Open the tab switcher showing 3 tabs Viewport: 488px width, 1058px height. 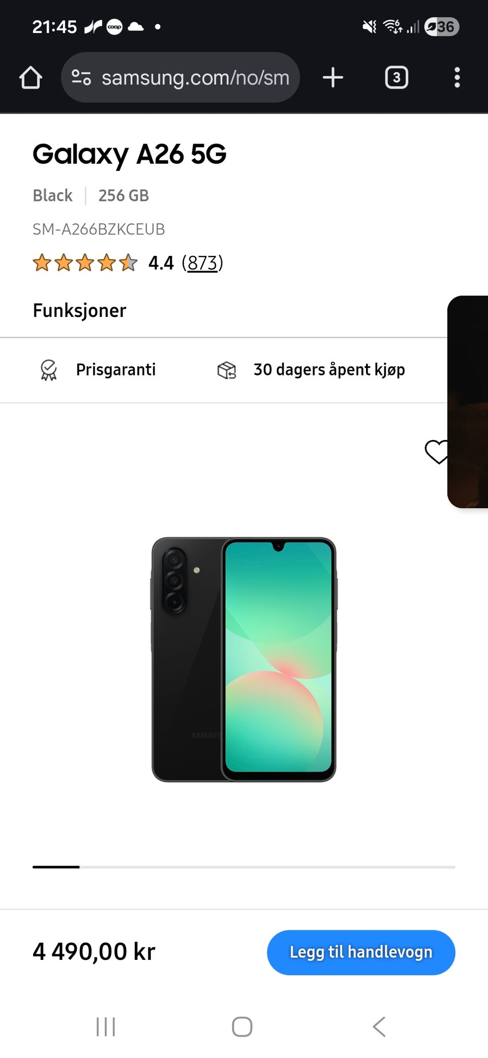point(396,77)
